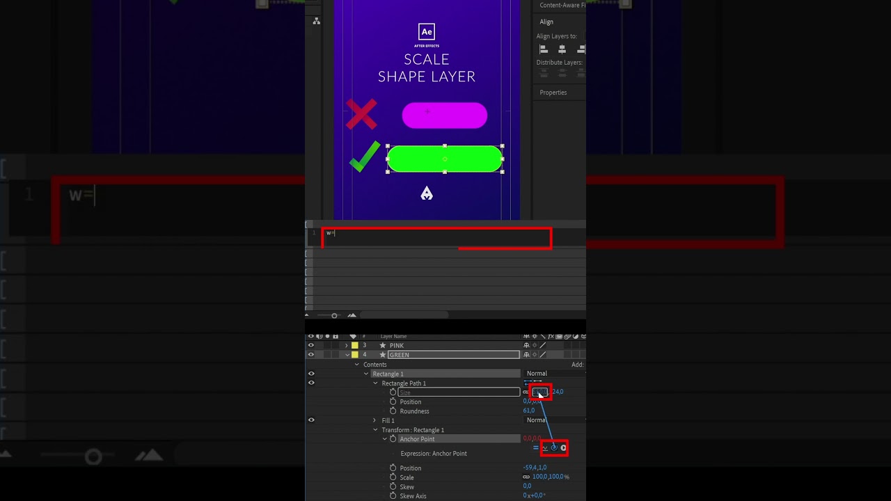Screen dimensions: 891x501
Task: Collapse the Rectangle 1 group
Action: [366, 374]
